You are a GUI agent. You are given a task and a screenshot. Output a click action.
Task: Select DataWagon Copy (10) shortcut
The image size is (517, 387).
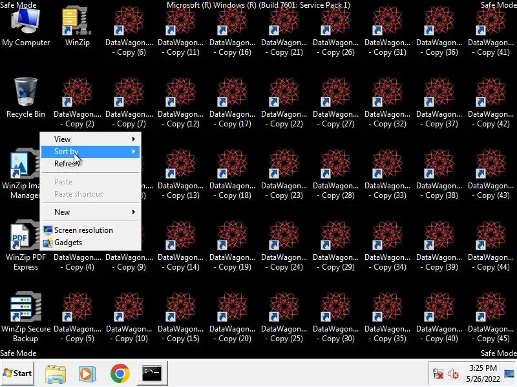(x=129, y=317)
